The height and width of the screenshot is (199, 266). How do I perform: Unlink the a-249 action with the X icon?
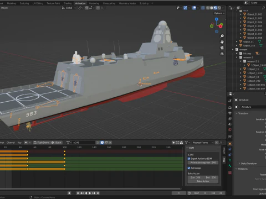pyautogui.click(x=110, y=143)
